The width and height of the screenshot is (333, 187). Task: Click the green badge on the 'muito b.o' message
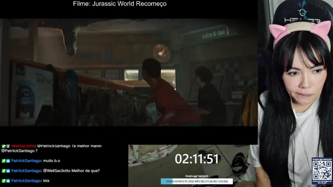tap(3, 161)
